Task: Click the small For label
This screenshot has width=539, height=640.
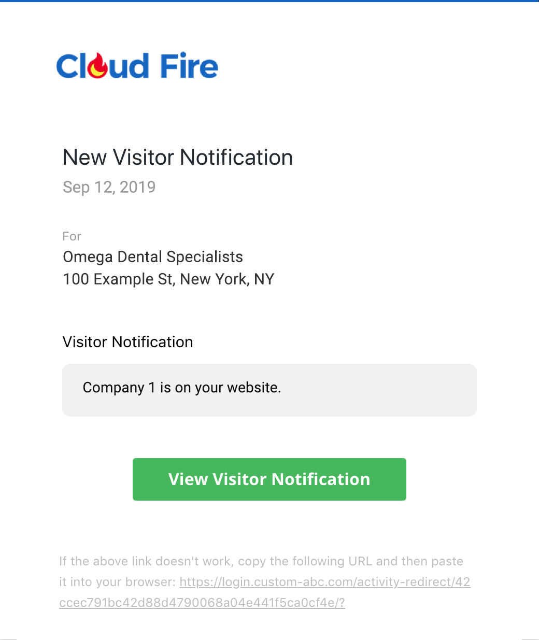Action: pyautogui.click(x=72, y=236)
